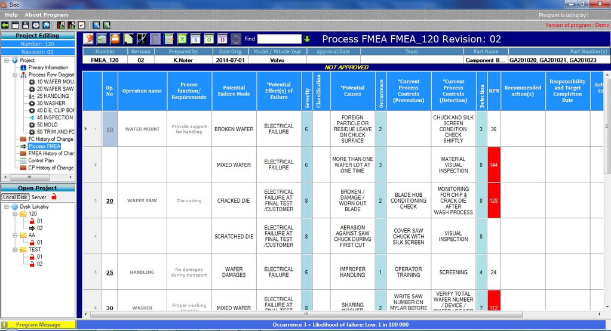Viewport: 611px width, 331px height.
Task: Select 45 INSPECTION step in tree
Action: [55, 117]
